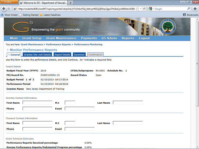199x149 pixels.
Task: Open the G5 Admin menu
Action: (x=109, y=38)
